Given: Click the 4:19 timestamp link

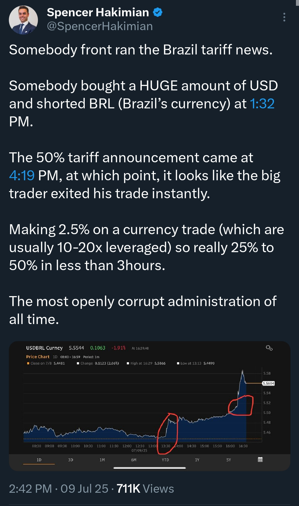Looking at the screenshot, I should point(22,176).
